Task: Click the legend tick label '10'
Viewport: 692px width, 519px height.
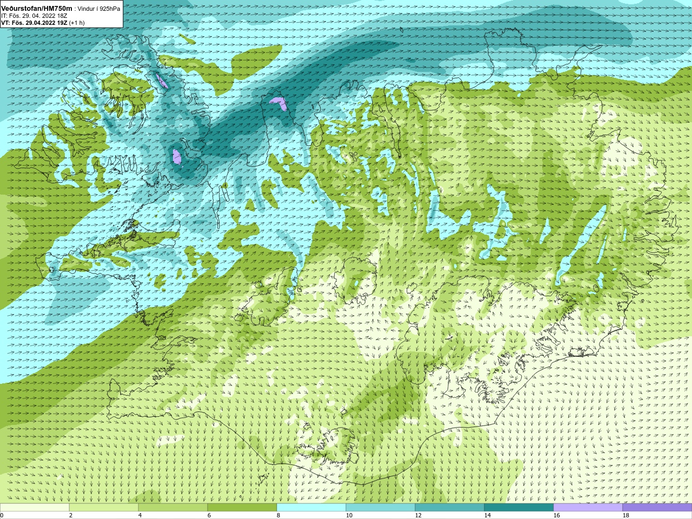Action: 349,515
